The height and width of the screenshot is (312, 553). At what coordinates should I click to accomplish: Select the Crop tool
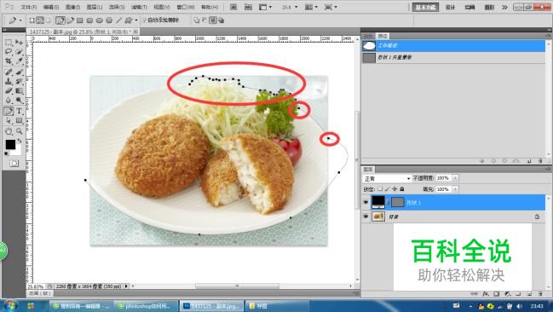coord(9,61)
